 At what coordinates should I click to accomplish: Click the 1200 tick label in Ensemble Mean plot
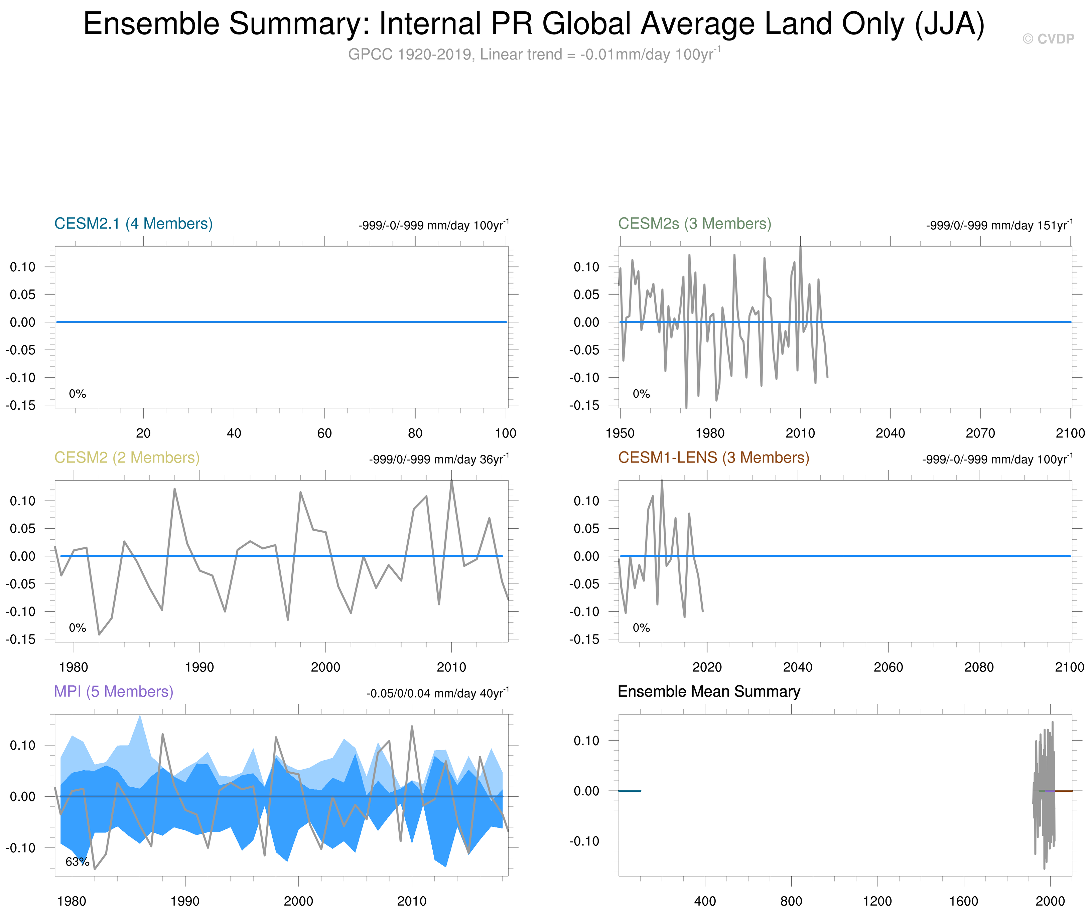pyautogui.click(x=877, y=901)
